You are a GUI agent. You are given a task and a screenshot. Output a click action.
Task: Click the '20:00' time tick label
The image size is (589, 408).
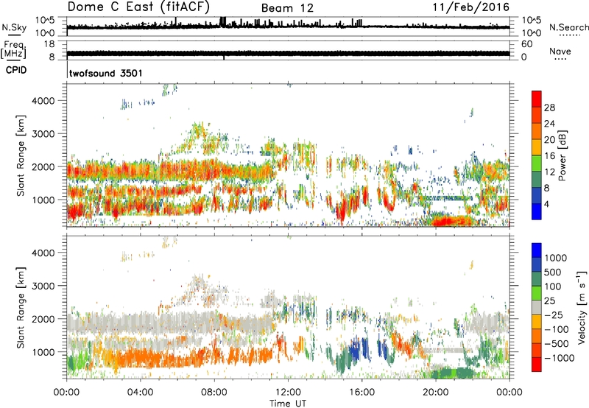coord(436,393)
